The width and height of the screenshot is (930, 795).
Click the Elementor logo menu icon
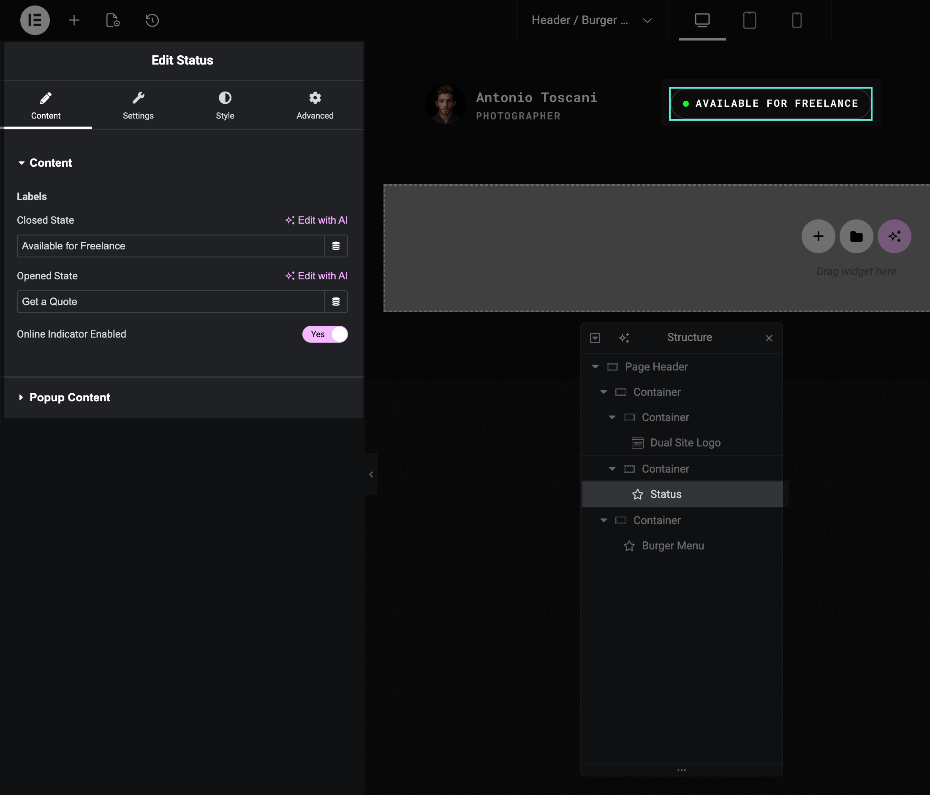[x=35, y=20]
